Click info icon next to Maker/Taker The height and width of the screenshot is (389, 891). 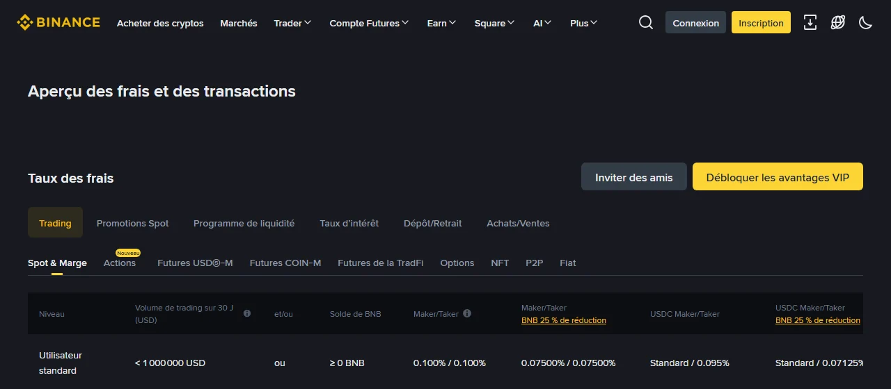[467, 313]
